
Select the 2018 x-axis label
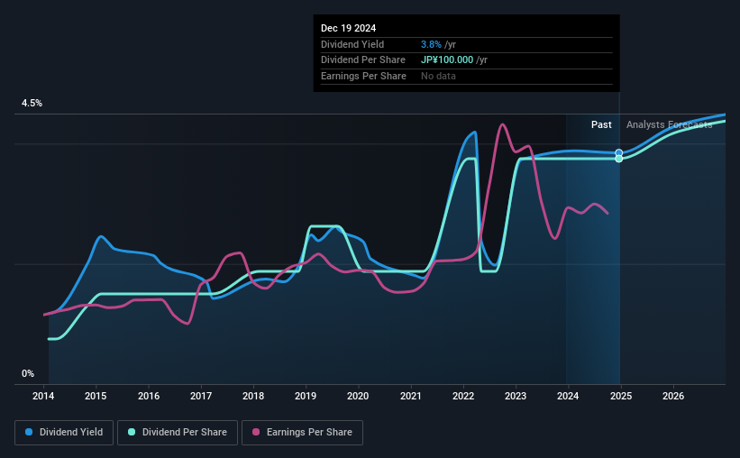[253, 396]
